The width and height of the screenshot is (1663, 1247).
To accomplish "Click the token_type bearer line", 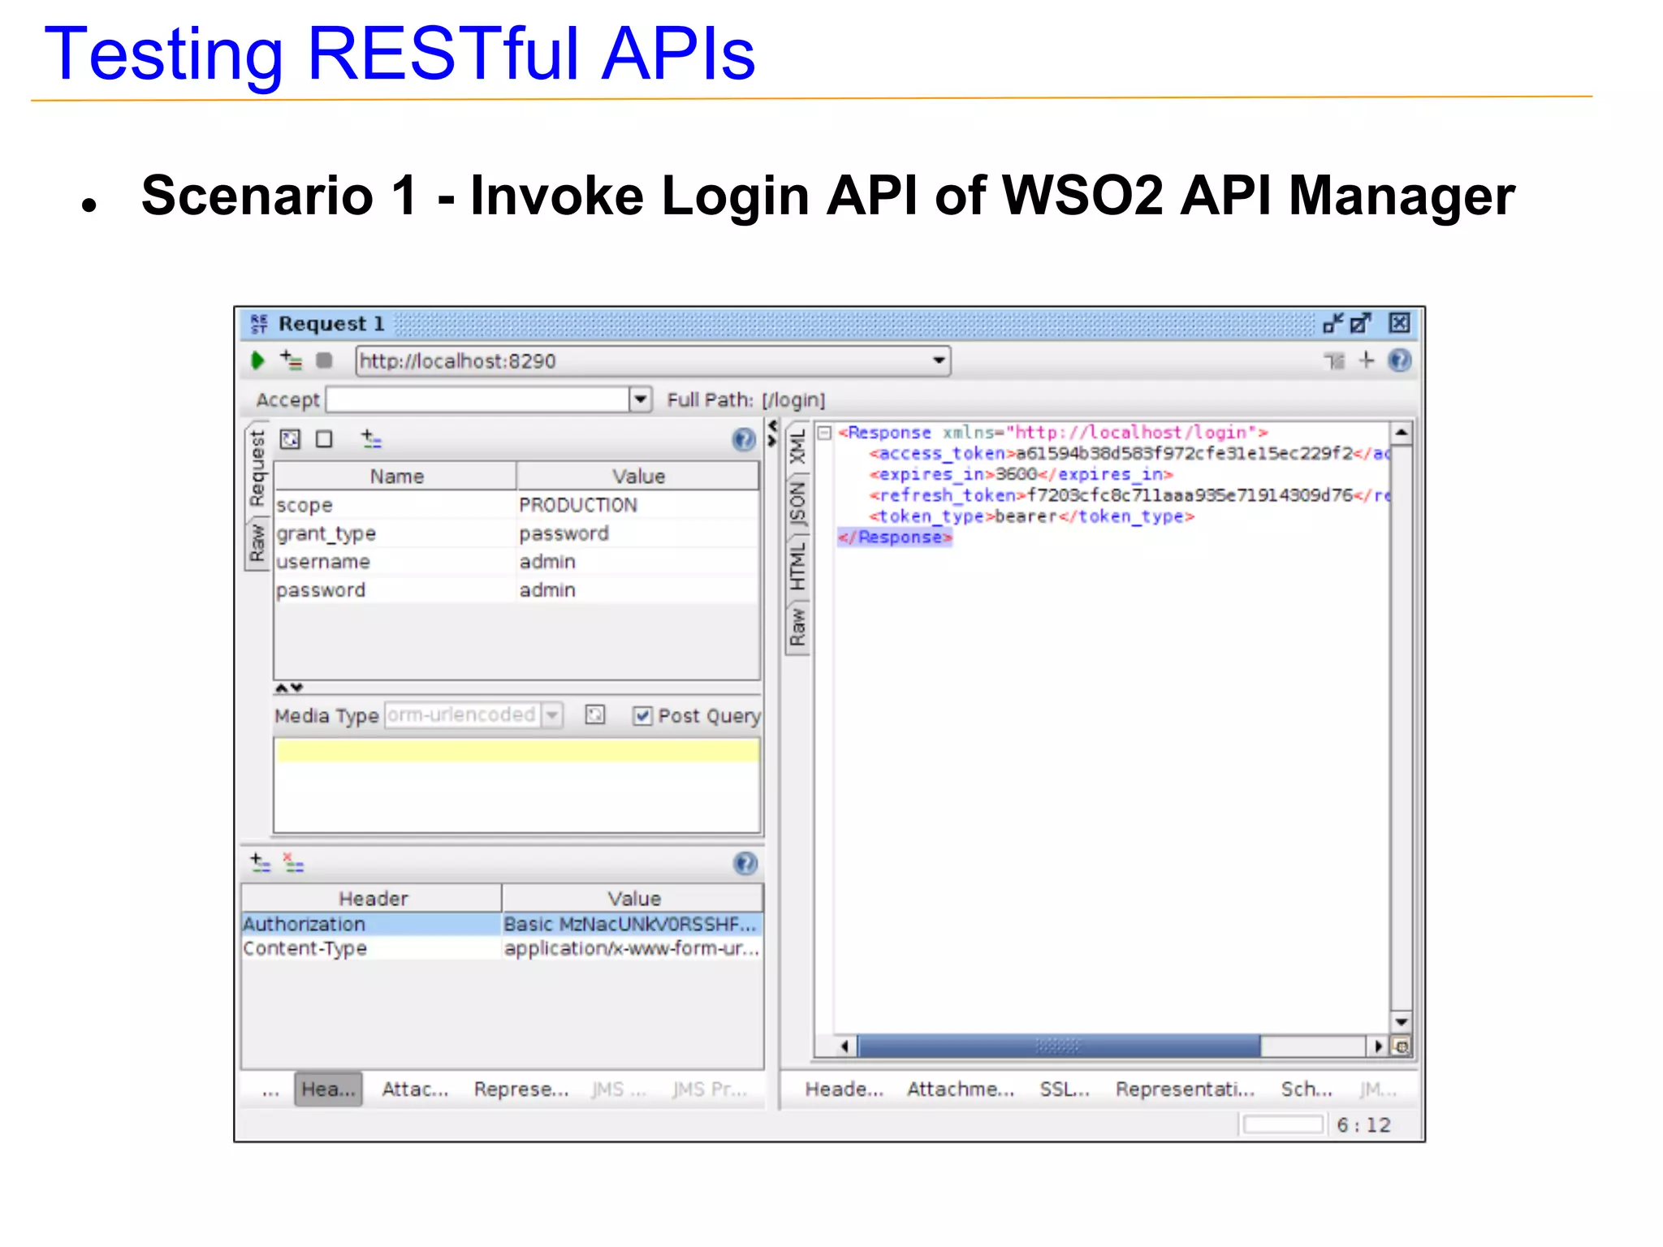I will click(1031, 516).
